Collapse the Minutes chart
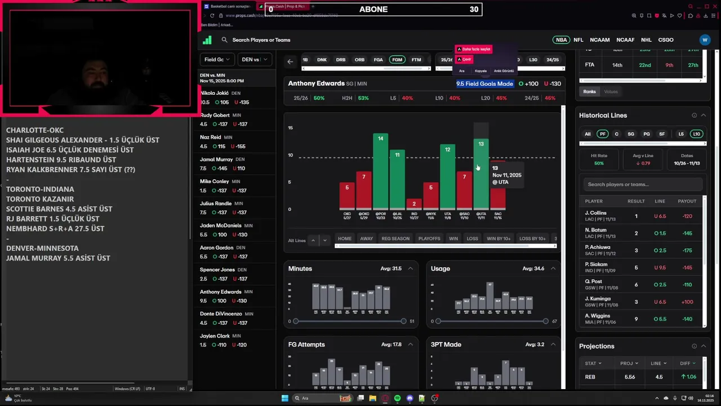This screenshot has height=406, width=721. pyautogui.click(x=410, y=268)
